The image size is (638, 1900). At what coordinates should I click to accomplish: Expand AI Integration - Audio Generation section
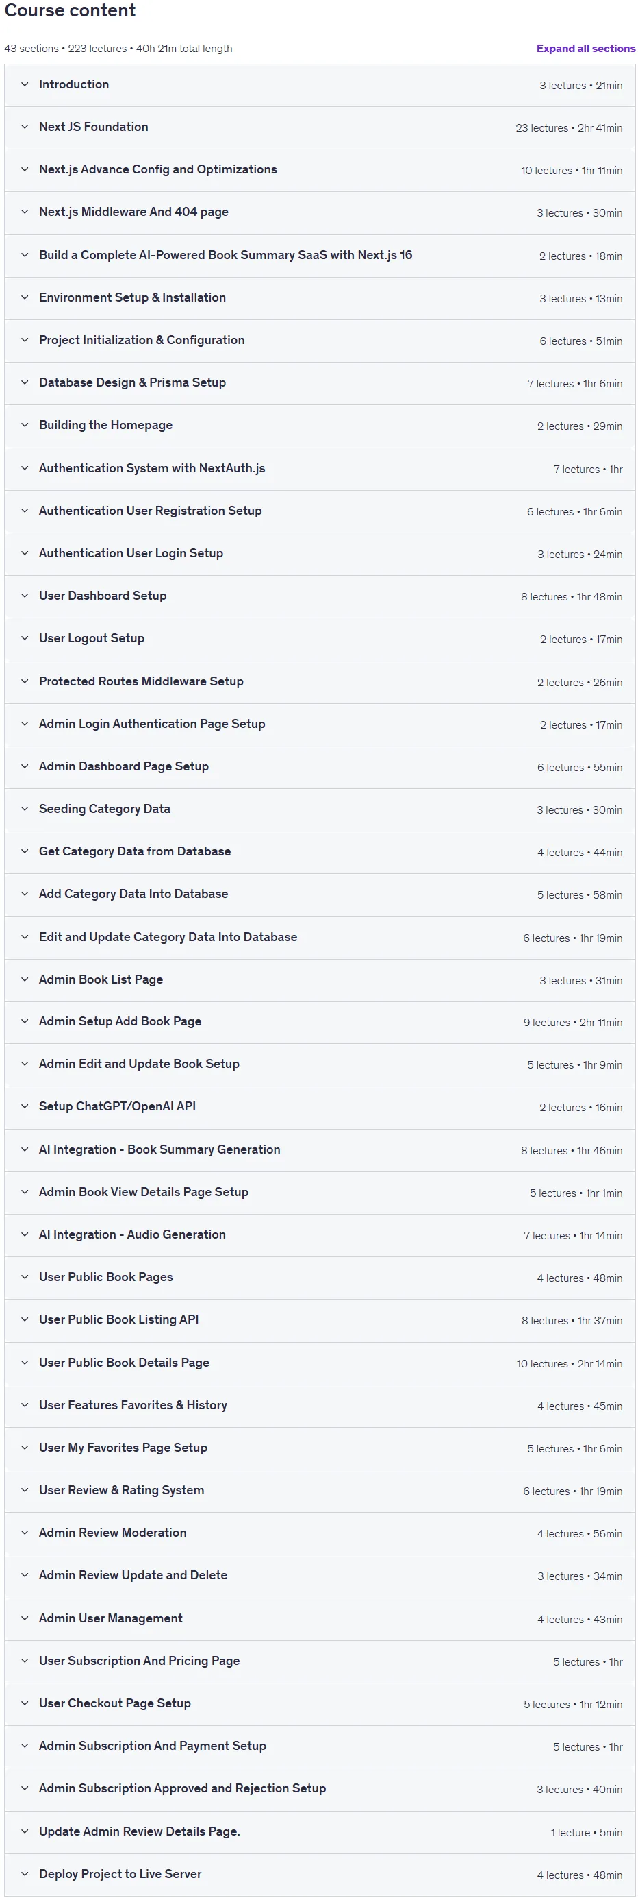click(x=320, y=1234)
